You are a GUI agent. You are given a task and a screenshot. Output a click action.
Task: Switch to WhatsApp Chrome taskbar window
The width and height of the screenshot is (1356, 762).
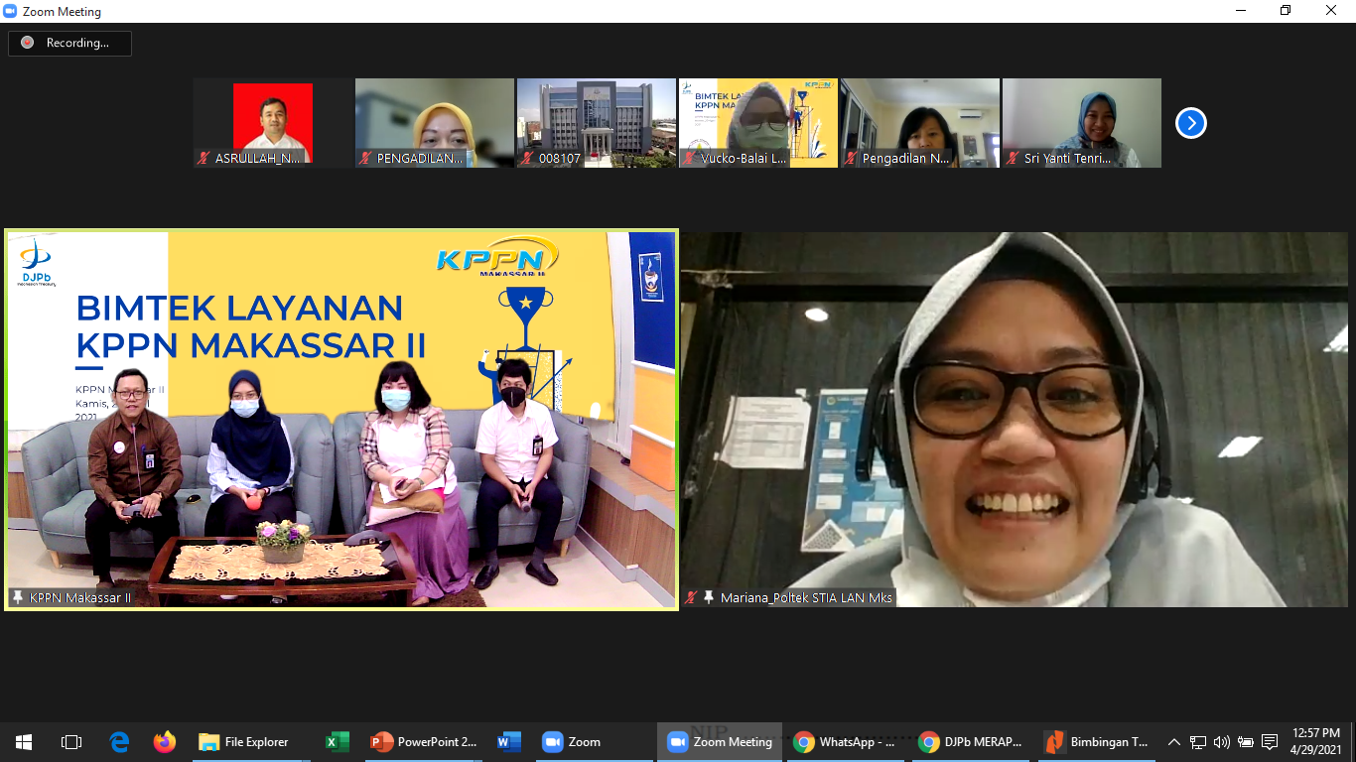click(x=846, y=741)
